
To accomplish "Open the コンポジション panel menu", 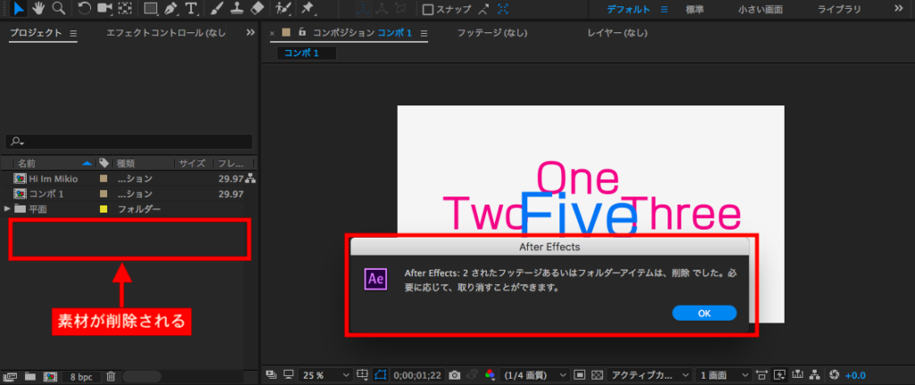I will [424, 33].
